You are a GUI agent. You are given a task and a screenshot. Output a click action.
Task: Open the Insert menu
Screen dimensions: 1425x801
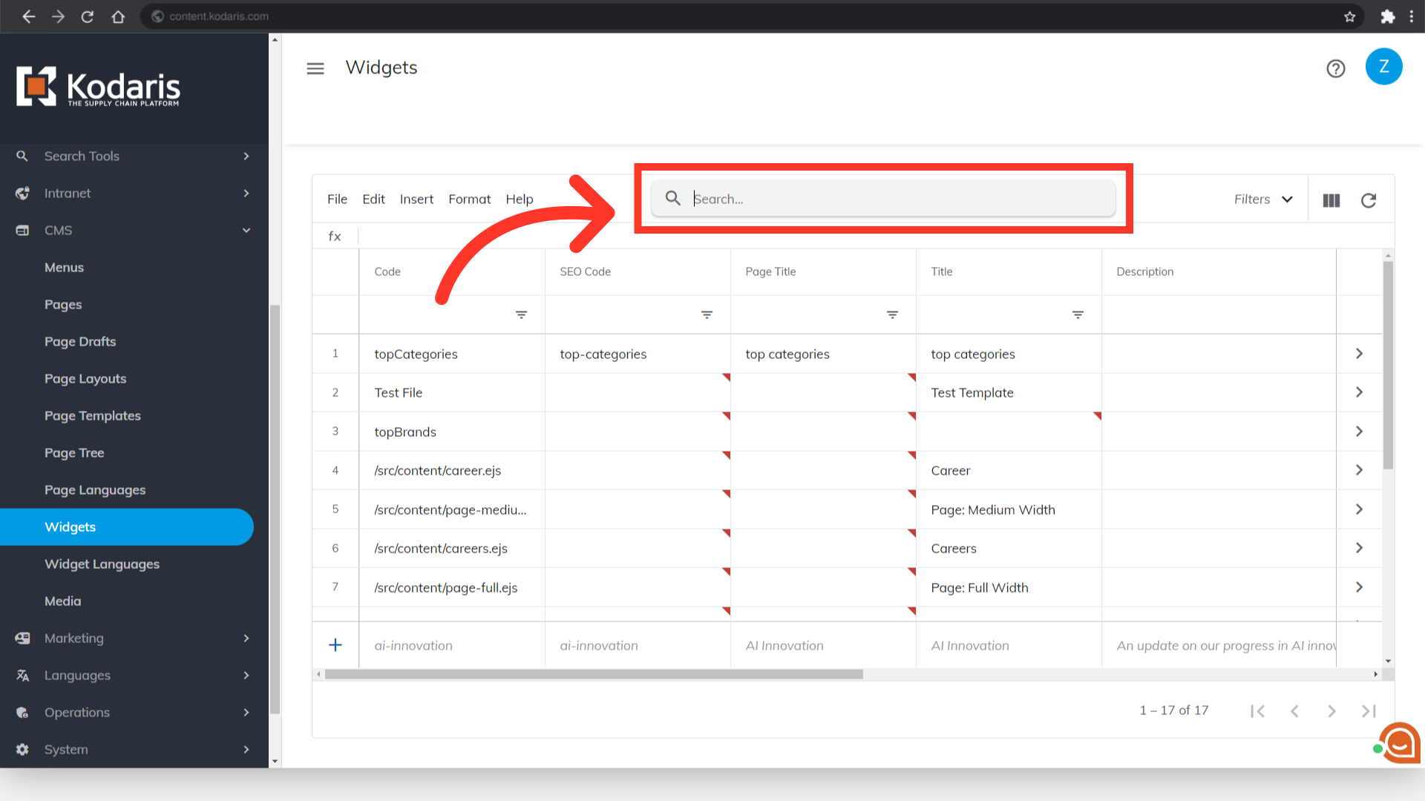coord(416,199)
